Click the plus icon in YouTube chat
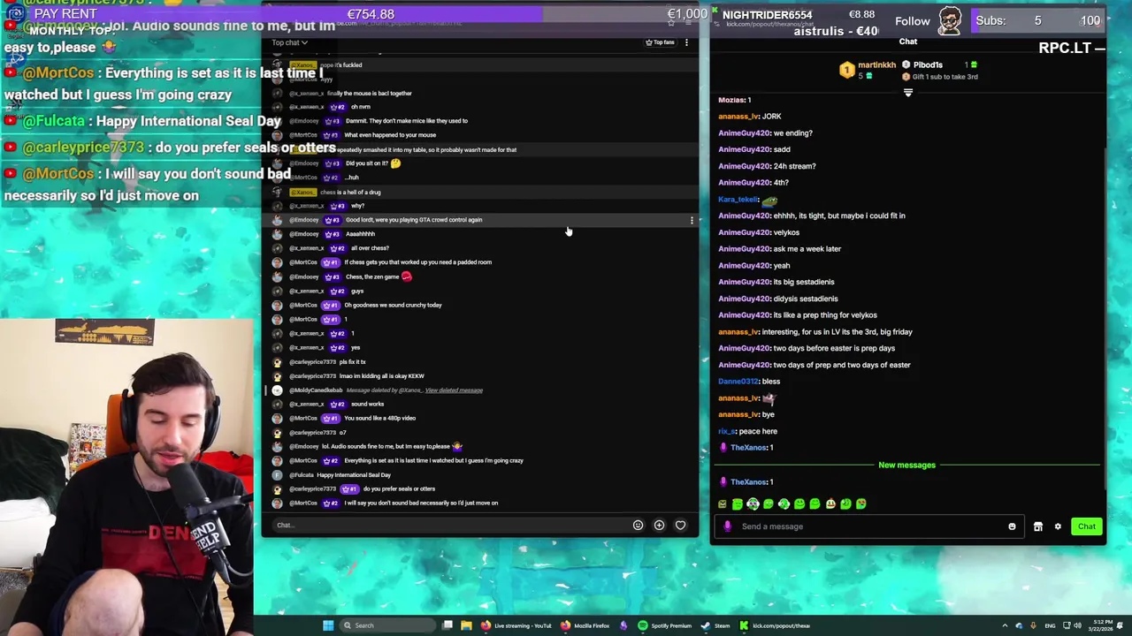Screen dimensions: 1132x636 pyautogui.click(x=659, y=526)
